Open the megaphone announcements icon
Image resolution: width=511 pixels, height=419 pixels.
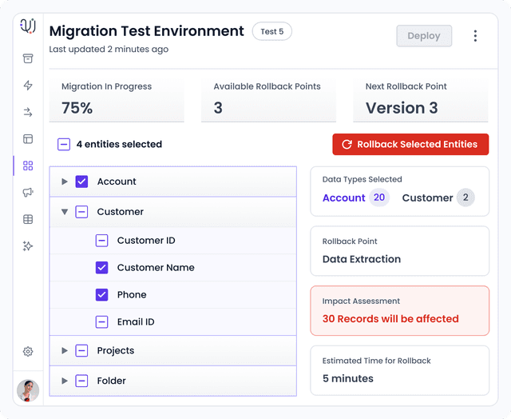tap(28, 193)
